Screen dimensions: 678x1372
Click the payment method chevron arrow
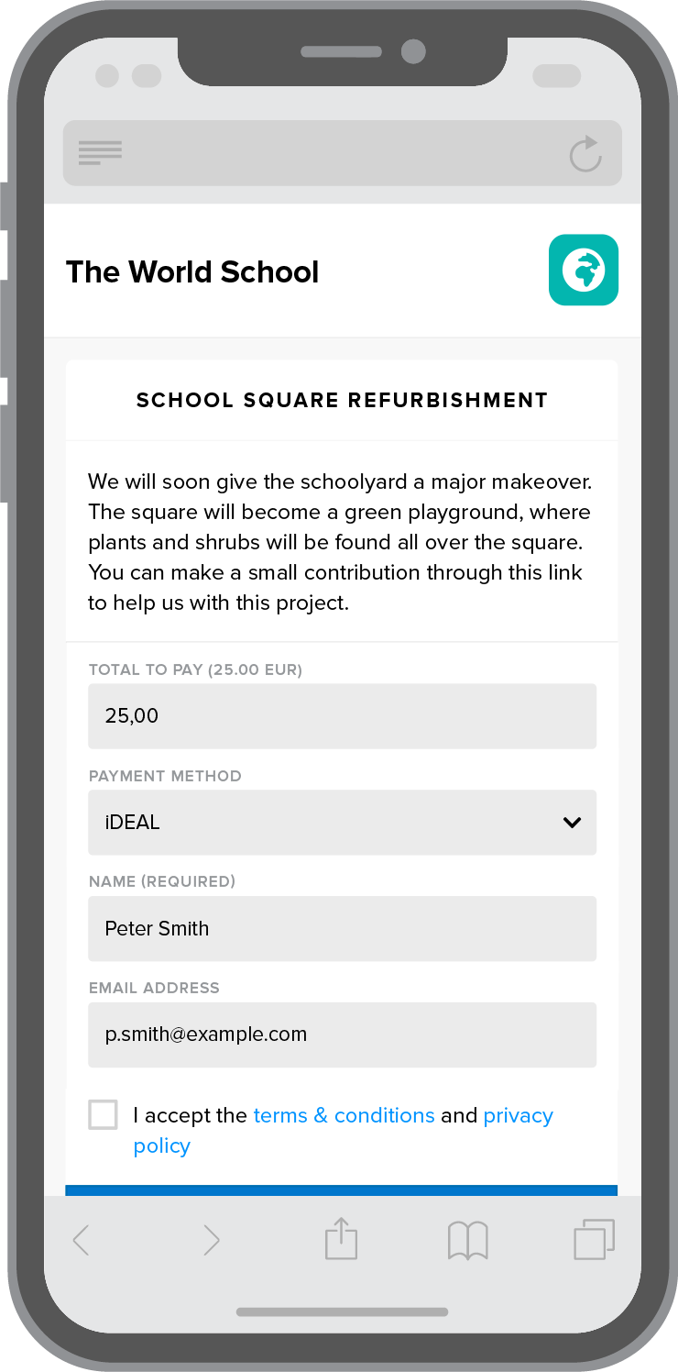point(573,823)
